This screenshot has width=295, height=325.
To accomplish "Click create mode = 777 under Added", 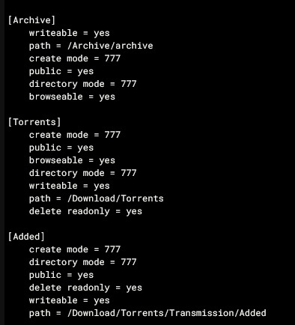I will [x=75, y=249].
